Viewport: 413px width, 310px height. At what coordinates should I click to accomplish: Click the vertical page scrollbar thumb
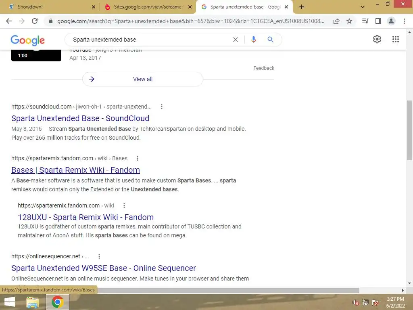point(409,130)
